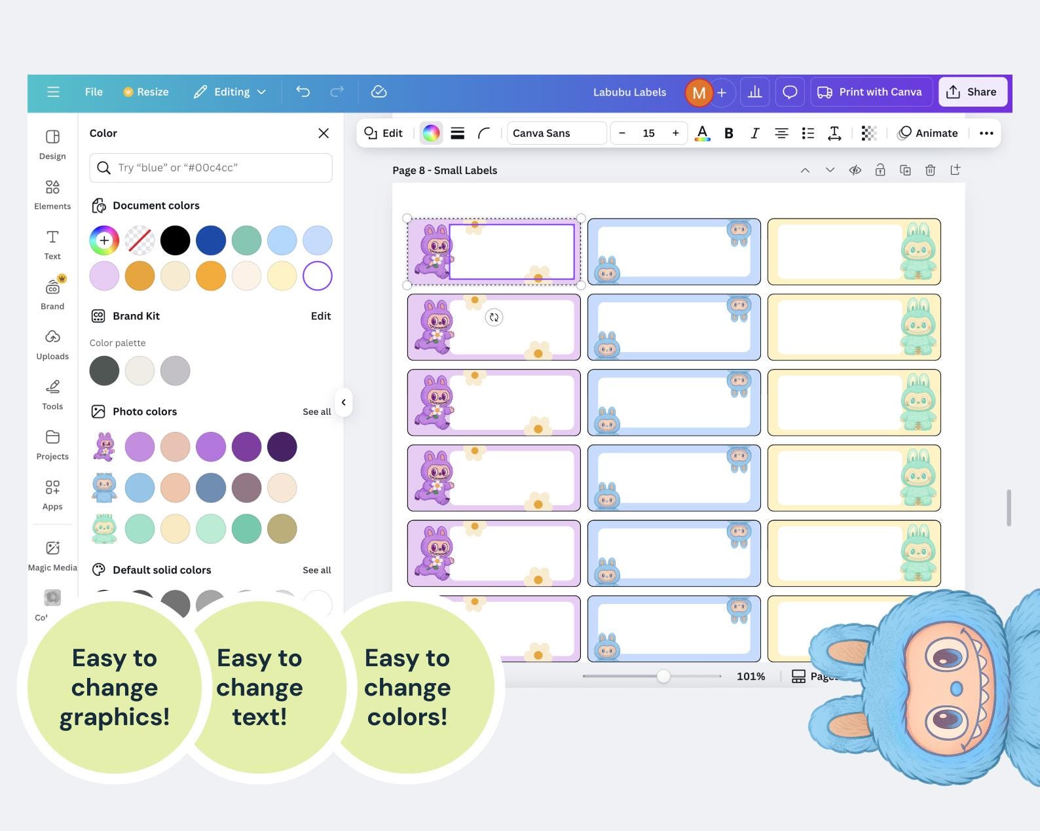1040x831 pixels.
Task: Toggle bulleted list formatting
Action: pos(808,133)
